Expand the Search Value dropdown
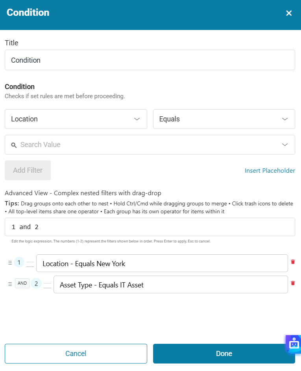This screenshot has height=371, width=301. click(285, 145)
